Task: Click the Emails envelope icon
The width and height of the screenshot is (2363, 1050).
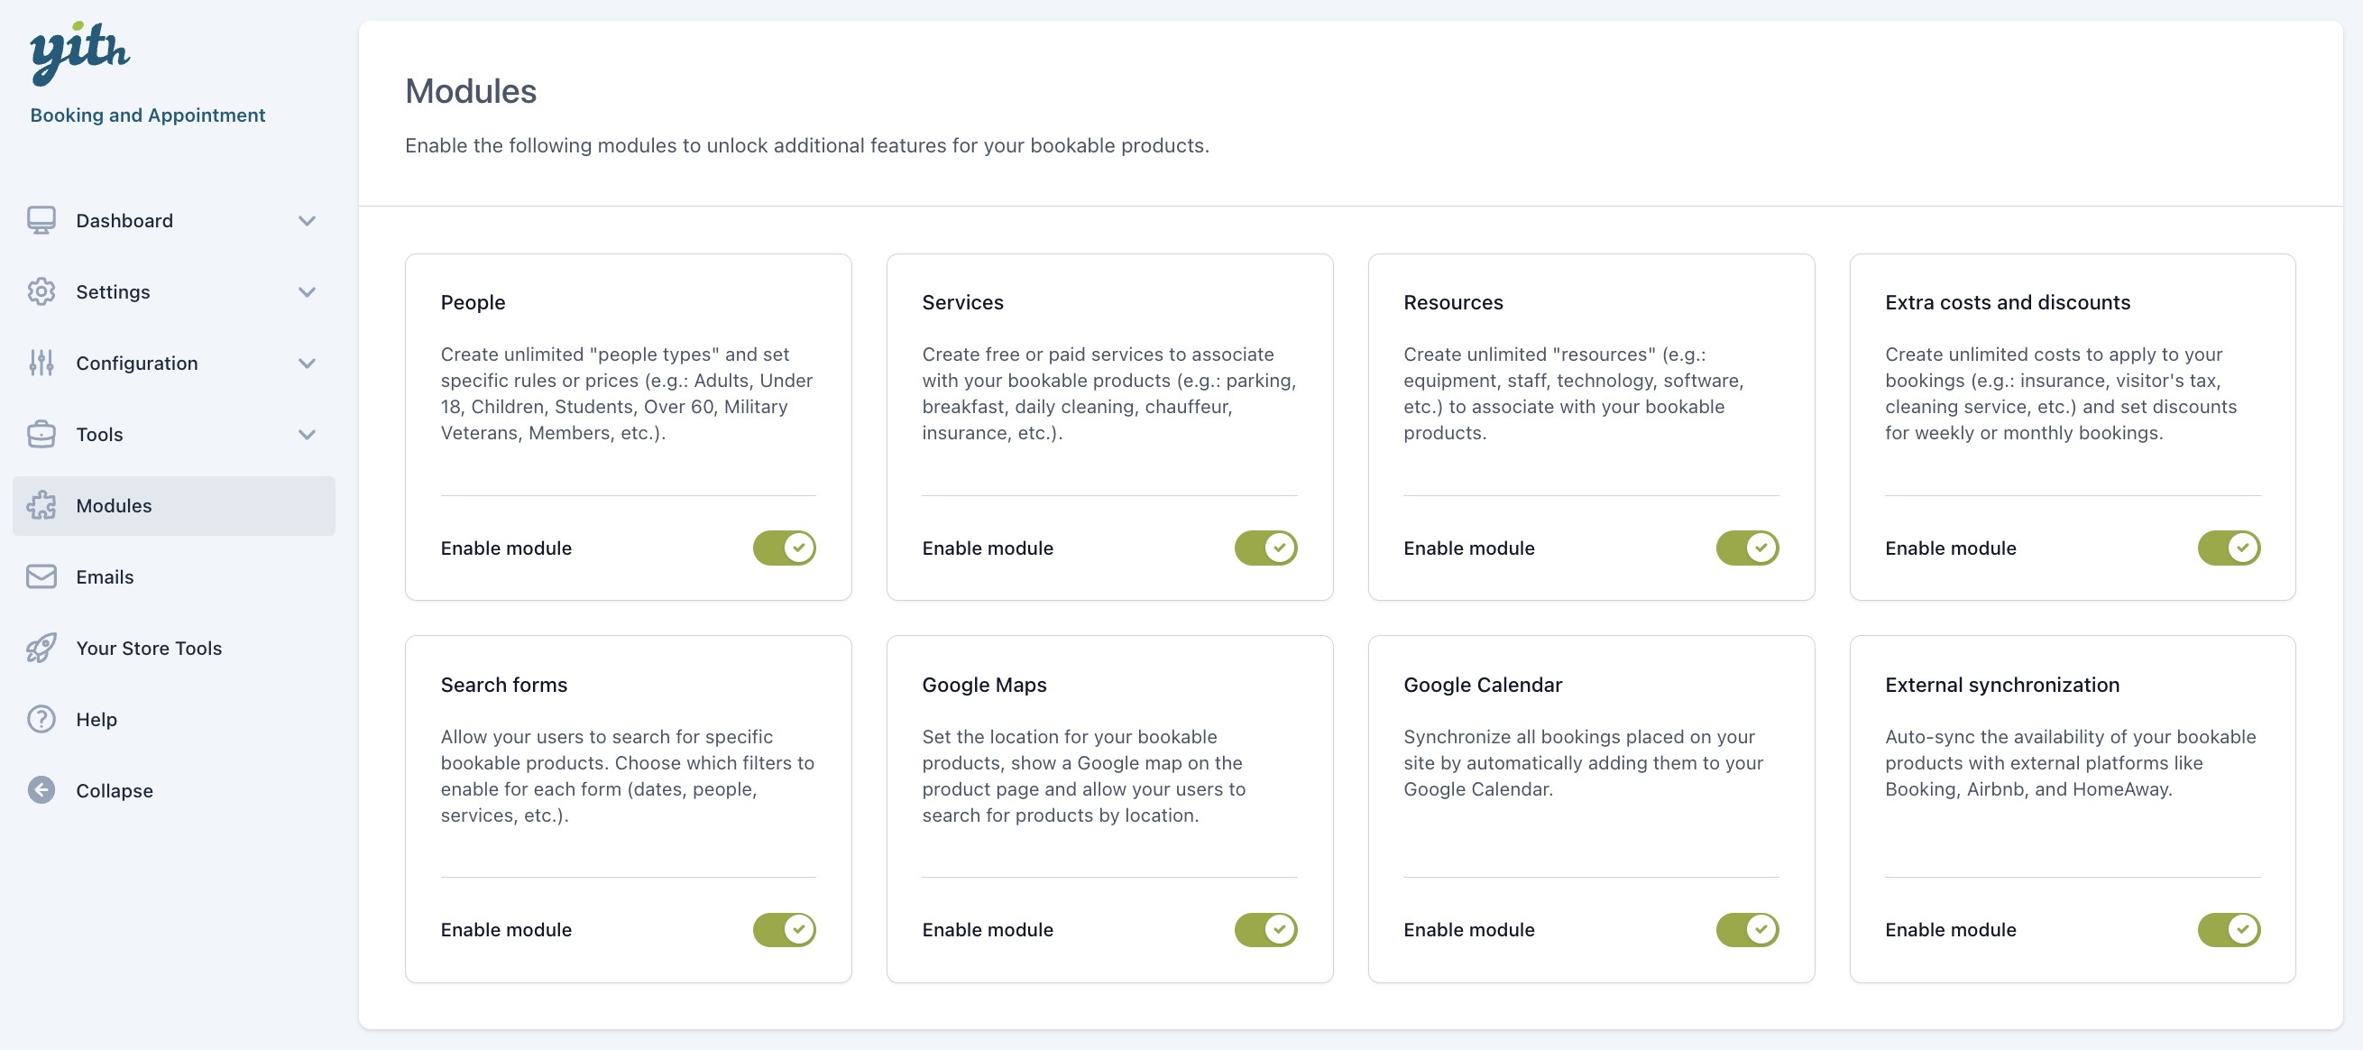Action: point(41,576)
